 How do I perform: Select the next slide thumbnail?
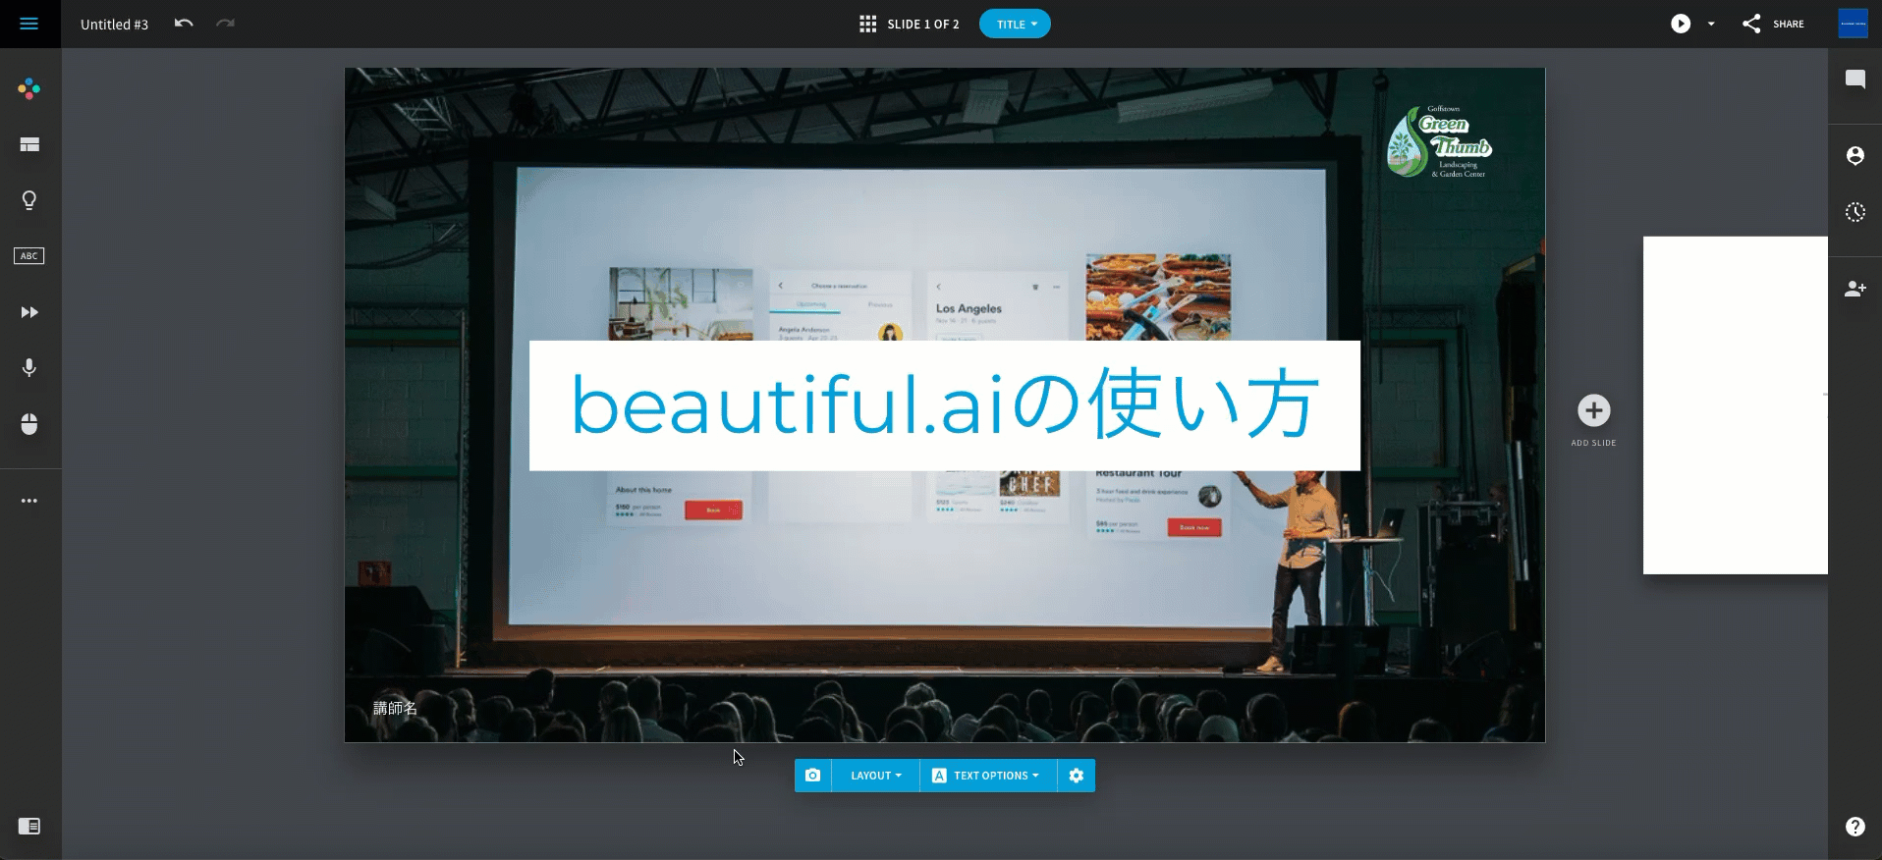pyautogui.click(x=1735, y=405)
